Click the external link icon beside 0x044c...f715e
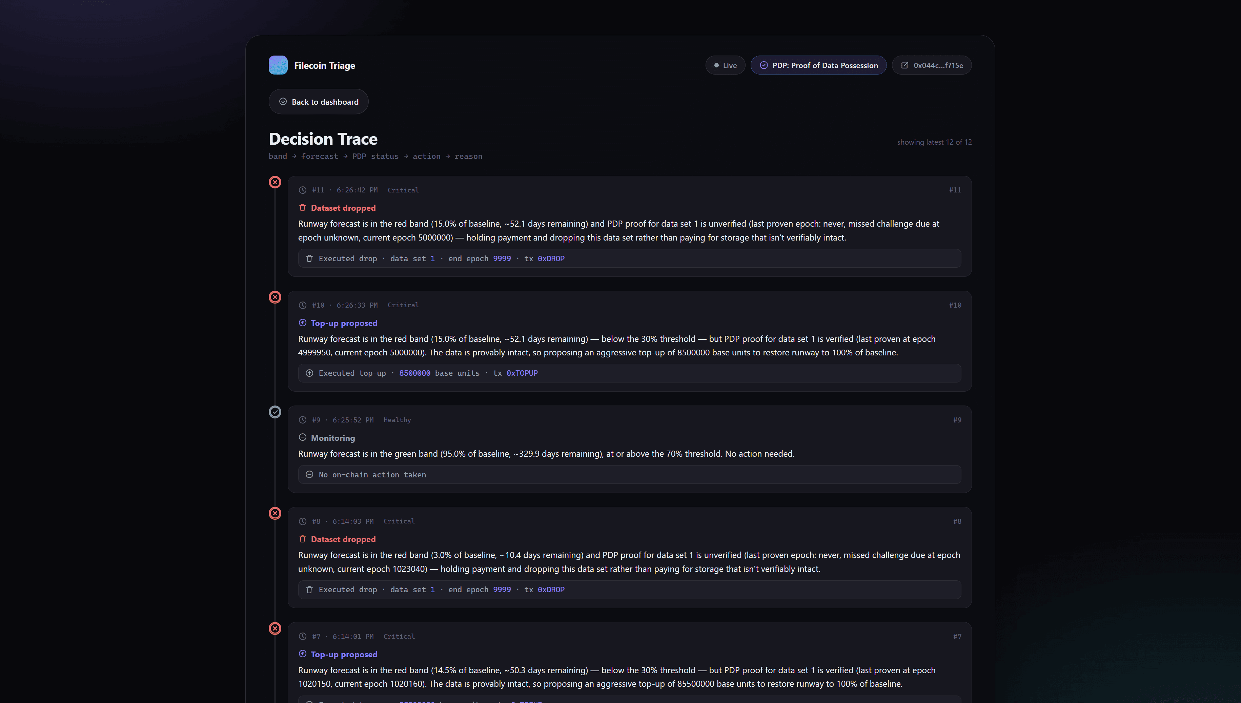This screenshot has width=1241, height=703. coord(904,65)
